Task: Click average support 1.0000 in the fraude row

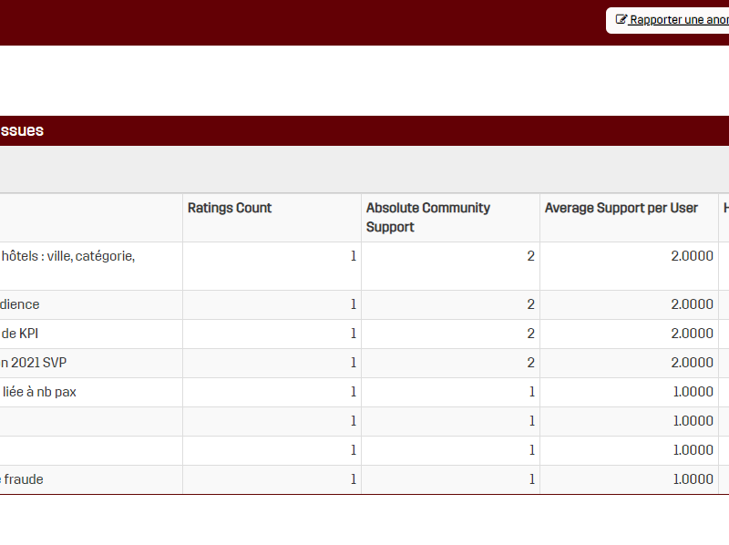Action: coord(693,479)
